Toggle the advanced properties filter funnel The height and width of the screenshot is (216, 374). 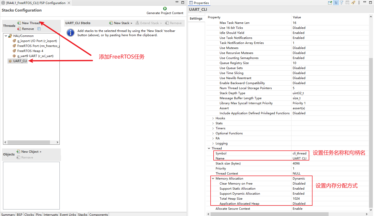tap(342, 3)
